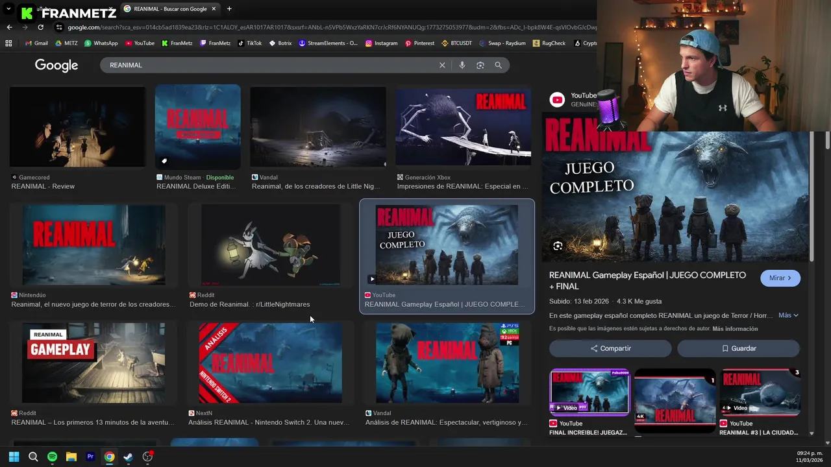Open OBS Studio from the taskbar
Viewport: 831px width, 467px height.
tap(147, 457)
